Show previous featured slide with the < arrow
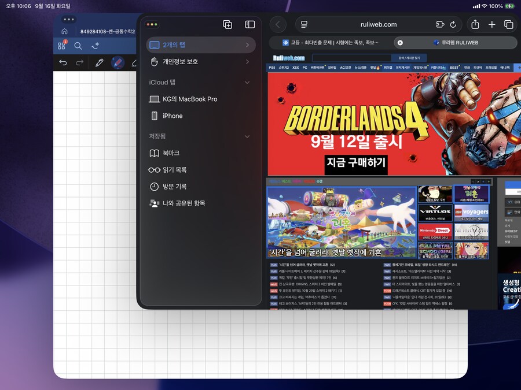This screenshot has width=521, height=390. coord(473,181)
